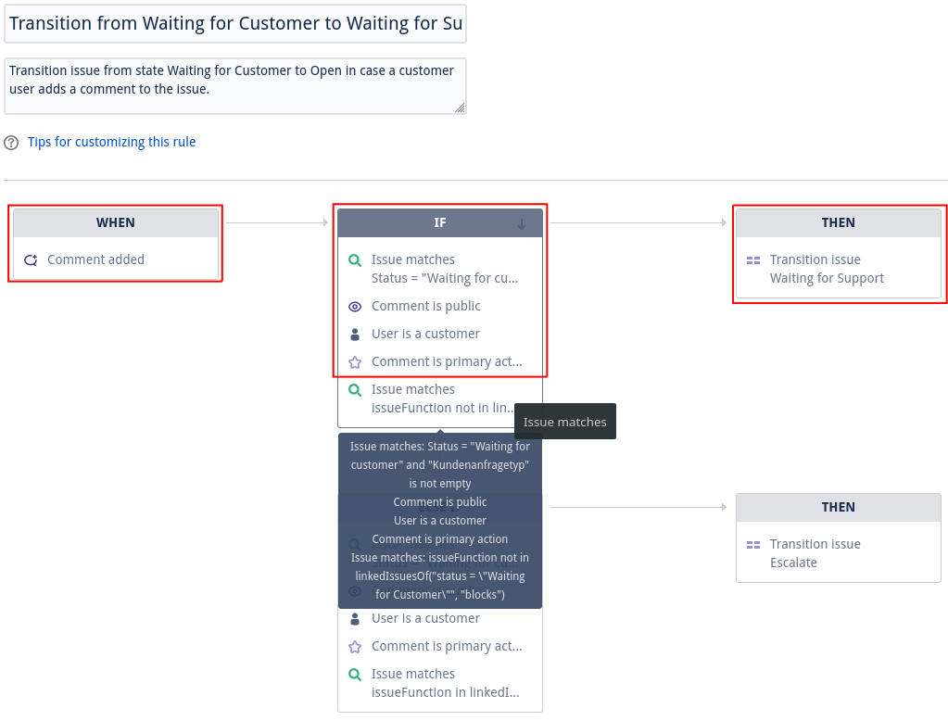Click the Transition issue icon for Escalate
Screen dimensions: 948x721
(753, 544)
